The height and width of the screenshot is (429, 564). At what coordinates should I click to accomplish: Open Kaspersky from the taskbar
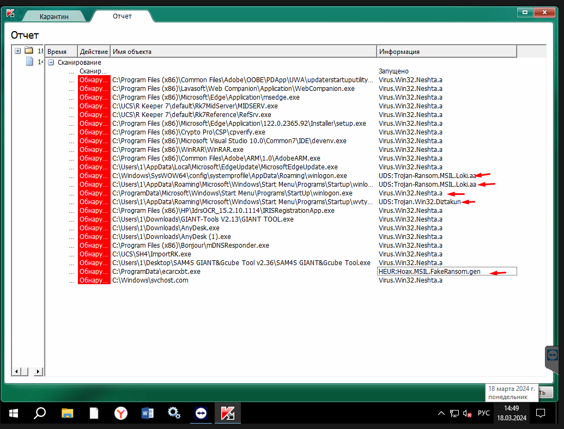227,413
